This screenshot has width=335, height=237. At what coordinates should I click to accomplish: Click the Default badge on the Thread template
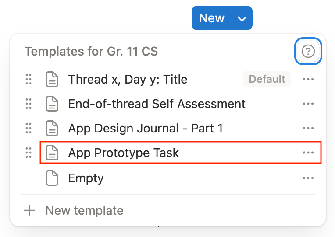tap(267, 79)
